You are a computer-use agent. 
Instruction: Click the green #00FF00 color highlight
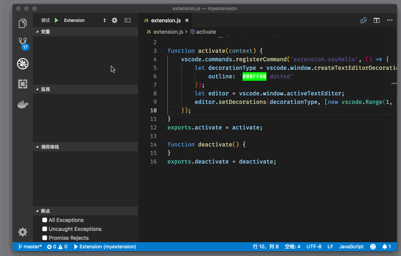point(254,76)
